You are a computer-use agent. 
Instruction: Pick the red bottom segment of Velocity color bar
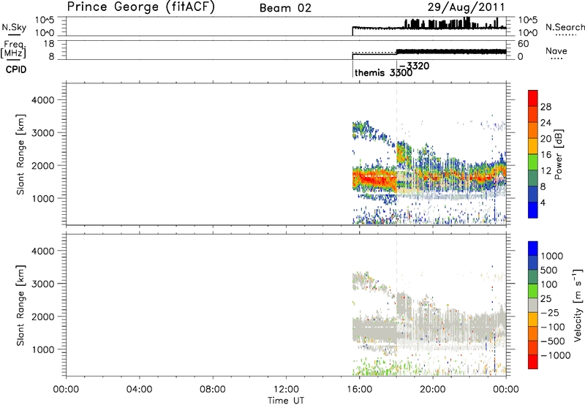coord(533,362)
